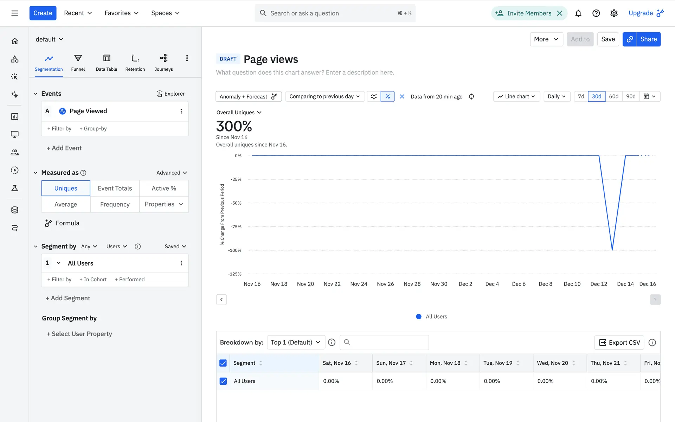Open the Page Viewed event options menu

(x=181, y=111)
